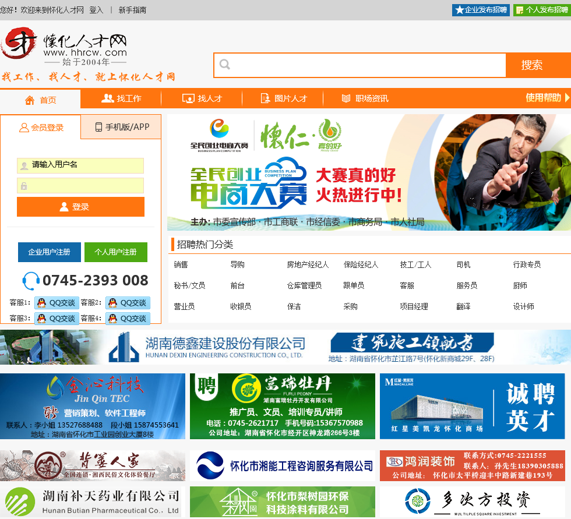The image size is (571, 519).
Task: Click the people icon beside 找工作
Action: pyautogui.click(x=107, y=98)
